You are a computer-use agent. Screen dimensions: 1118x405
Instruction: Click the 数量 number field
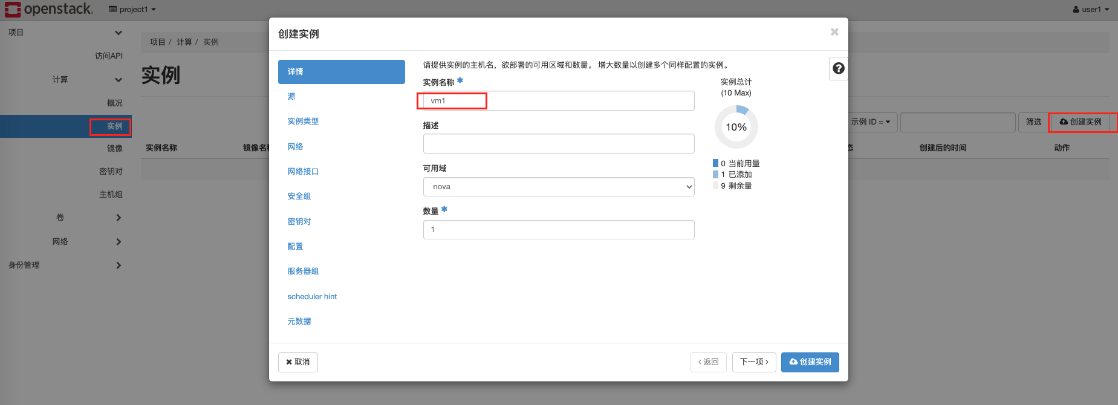559,230
